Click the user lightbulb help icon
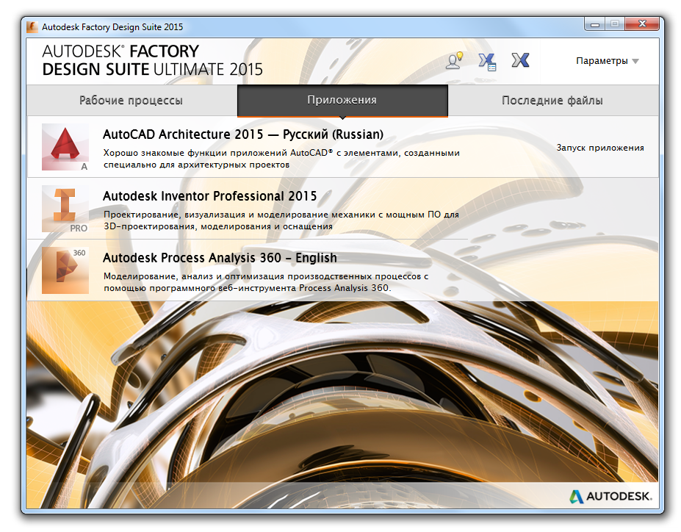The height and width of the screenshot is (532, 681). tap(455, 61)
